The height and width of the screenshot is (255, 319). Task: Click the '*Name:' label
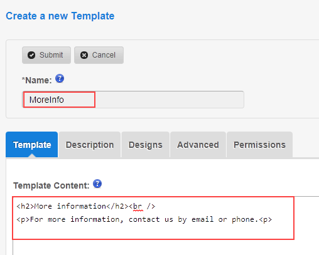click(x=36, y=80)
